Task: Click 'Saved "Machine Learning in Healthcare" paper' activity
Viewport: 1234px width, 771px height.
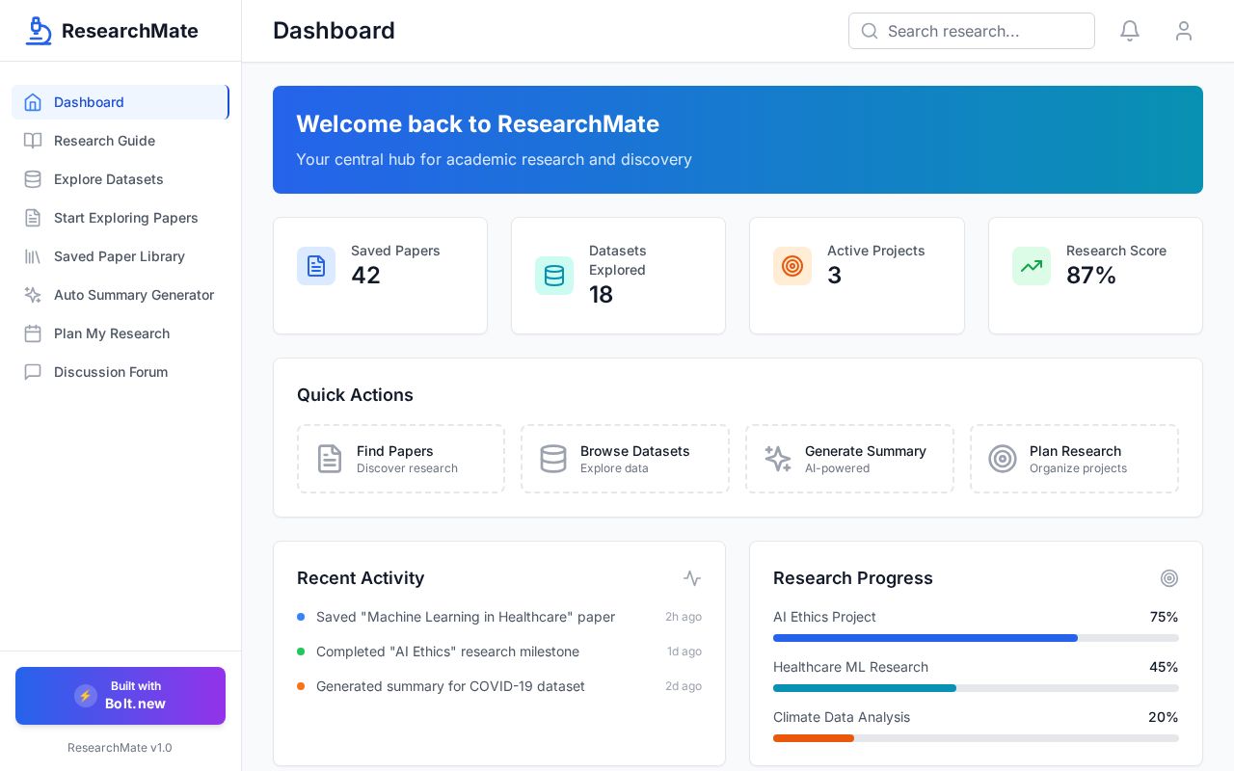Action: pos(466,617)
